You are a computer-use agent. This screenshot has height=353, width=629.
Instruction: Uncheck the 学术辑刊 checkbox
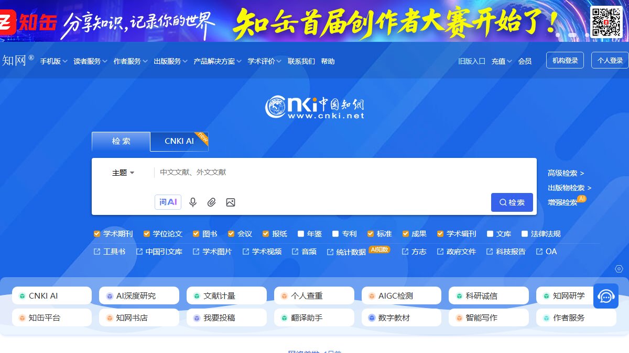click(x=440, y=234)
